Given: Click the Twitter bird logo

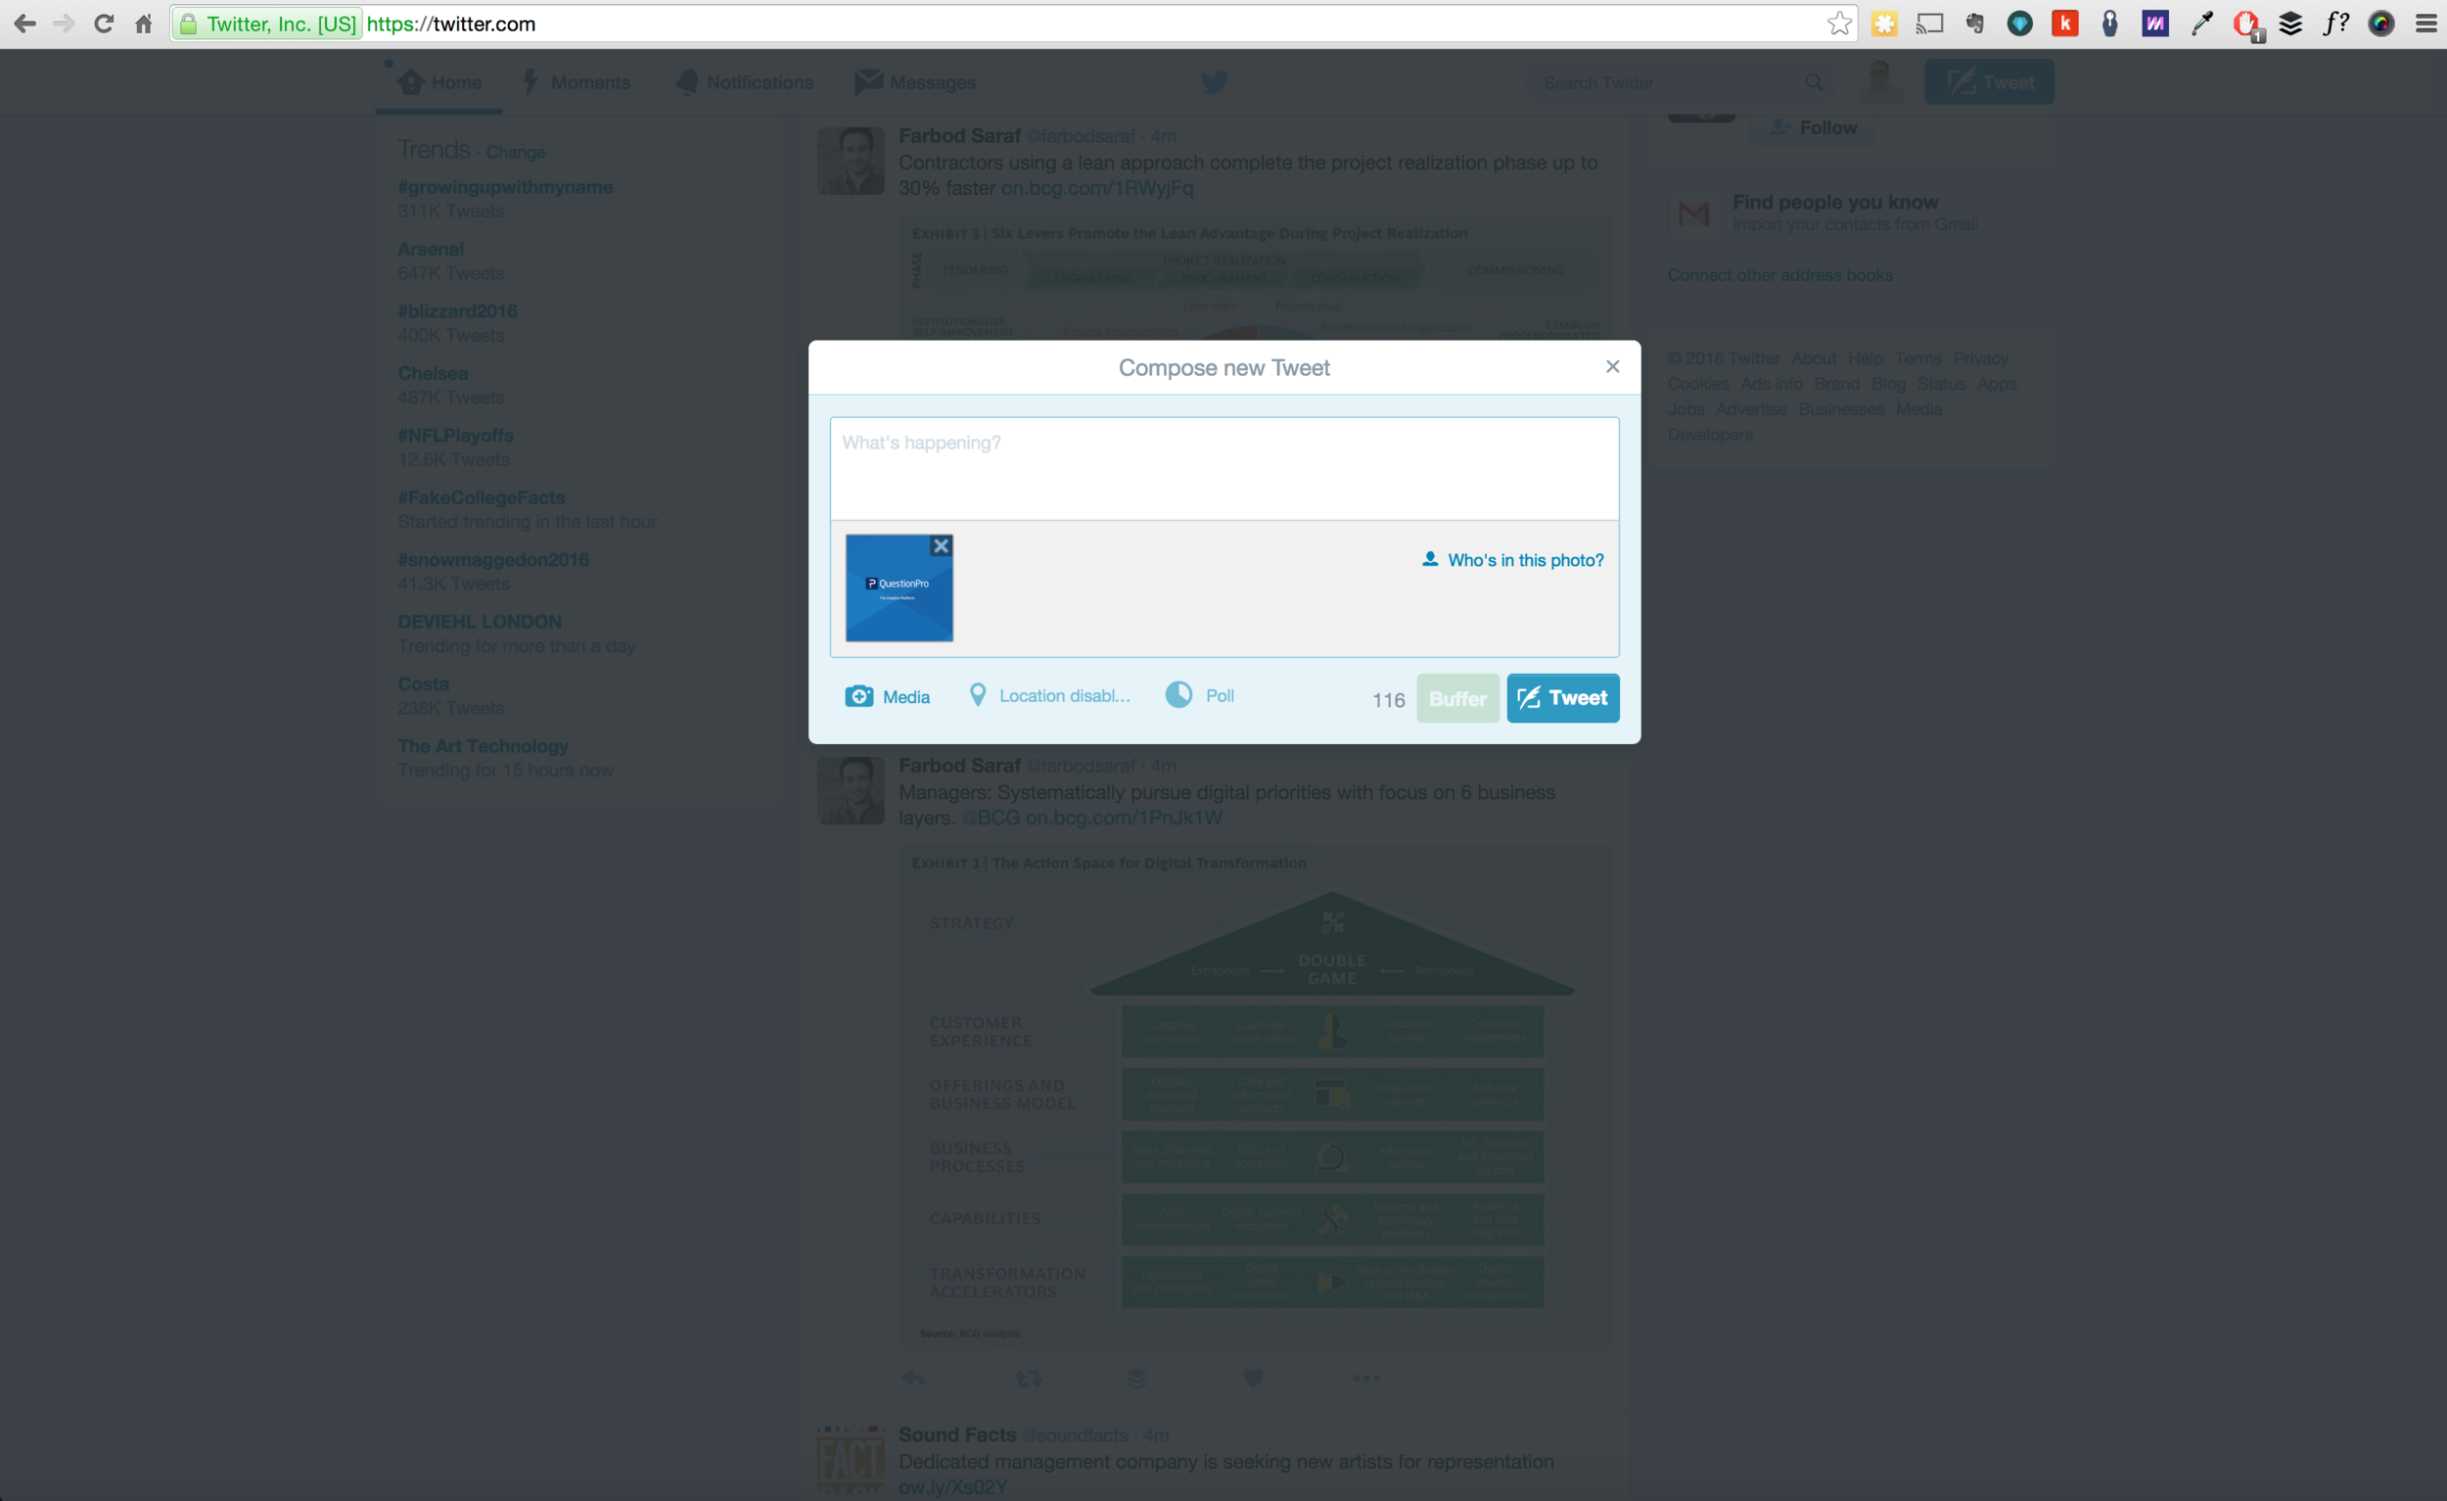Looking at the screenshot, I should (1215, 81).
